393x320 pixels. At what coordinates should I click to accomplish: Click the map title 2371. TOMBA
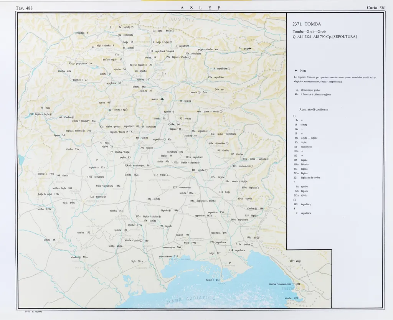click(x=307, y=24)
